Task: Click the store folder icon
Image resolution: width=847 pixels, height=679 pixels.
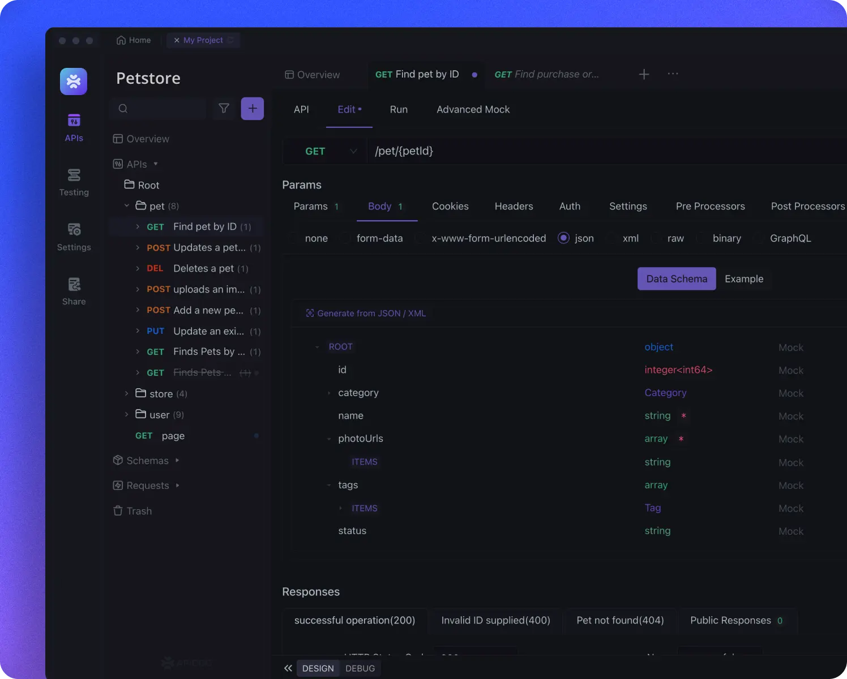Action: (x=141, y=393)
